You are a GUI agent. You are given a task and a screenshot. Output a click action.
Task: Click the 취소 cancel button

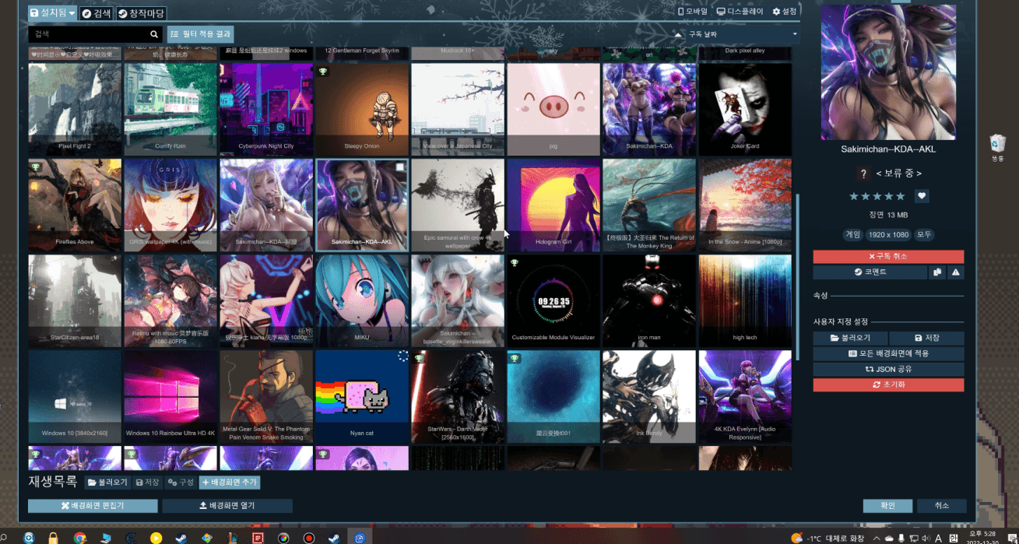(942, 506)
